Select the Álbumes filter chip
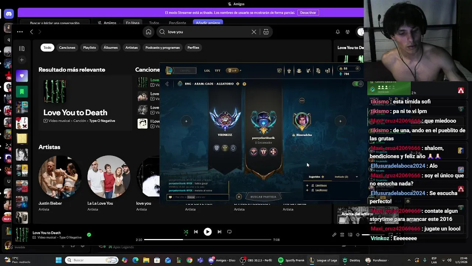The image size is (472, 266). (x=111, y=48)
